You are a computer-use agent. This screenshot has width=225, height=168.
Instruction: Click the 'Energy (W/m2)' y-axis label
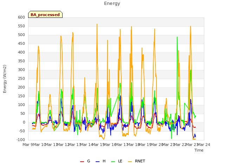[x=5, y=79]
